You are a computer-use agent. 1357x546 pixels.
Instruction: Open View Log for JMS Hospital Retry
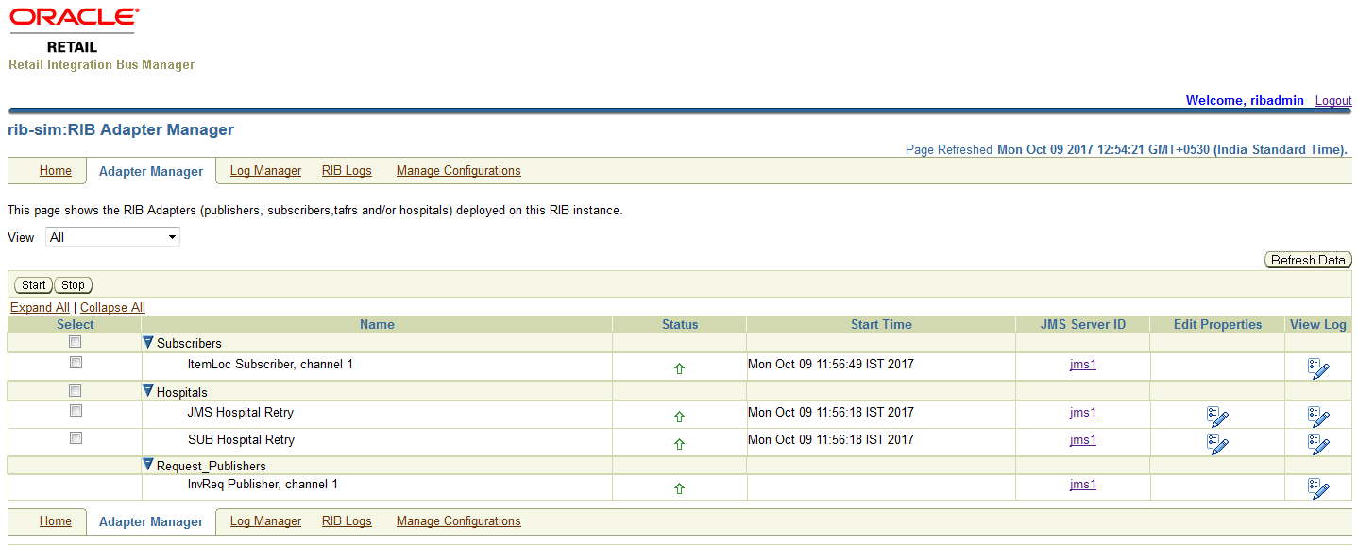point(1318,417)
